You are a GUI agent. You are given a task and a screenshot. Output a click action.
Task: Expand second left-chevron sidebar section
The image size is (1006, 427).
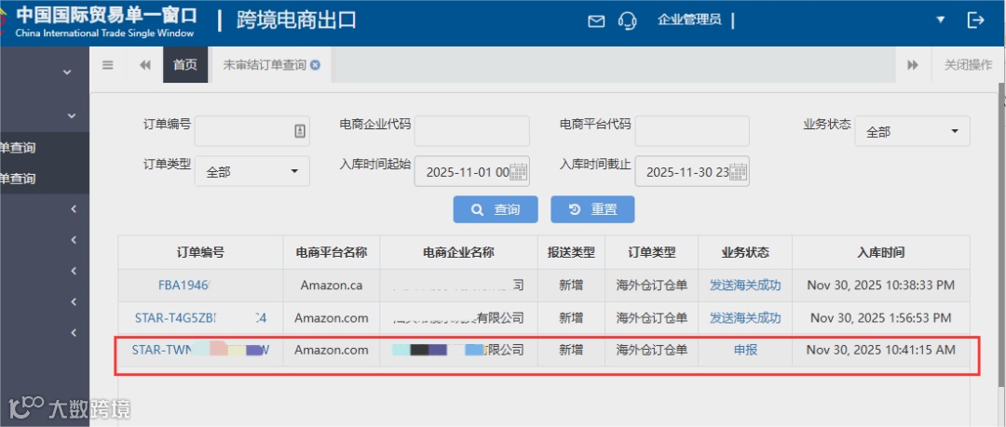click(x=74, y=240)
